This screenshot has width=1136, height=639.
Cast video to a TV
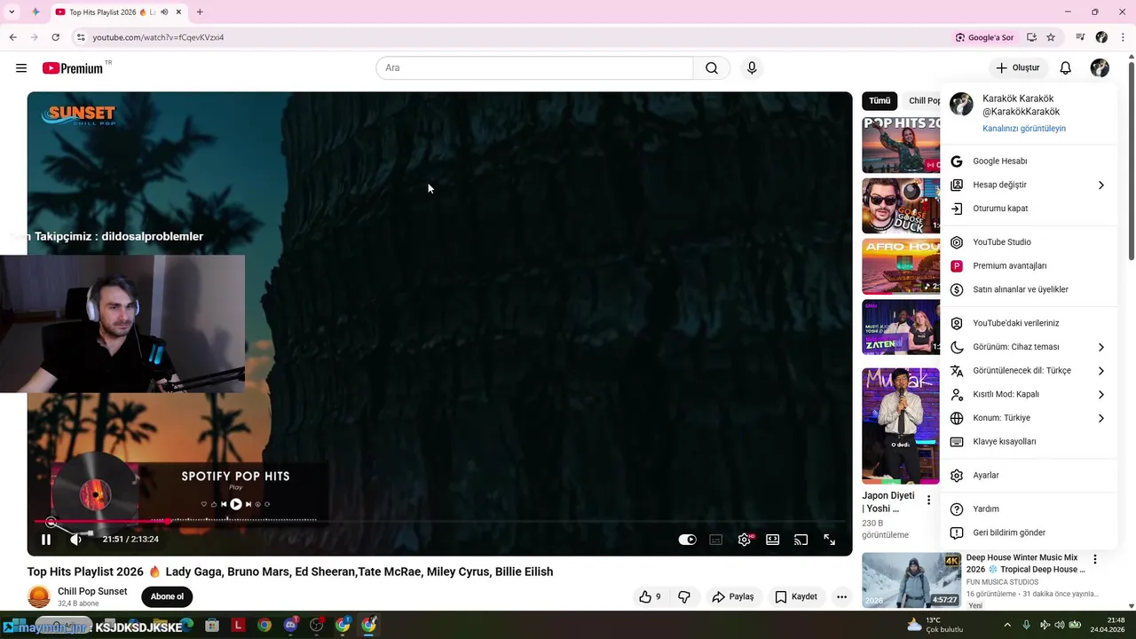801,540
